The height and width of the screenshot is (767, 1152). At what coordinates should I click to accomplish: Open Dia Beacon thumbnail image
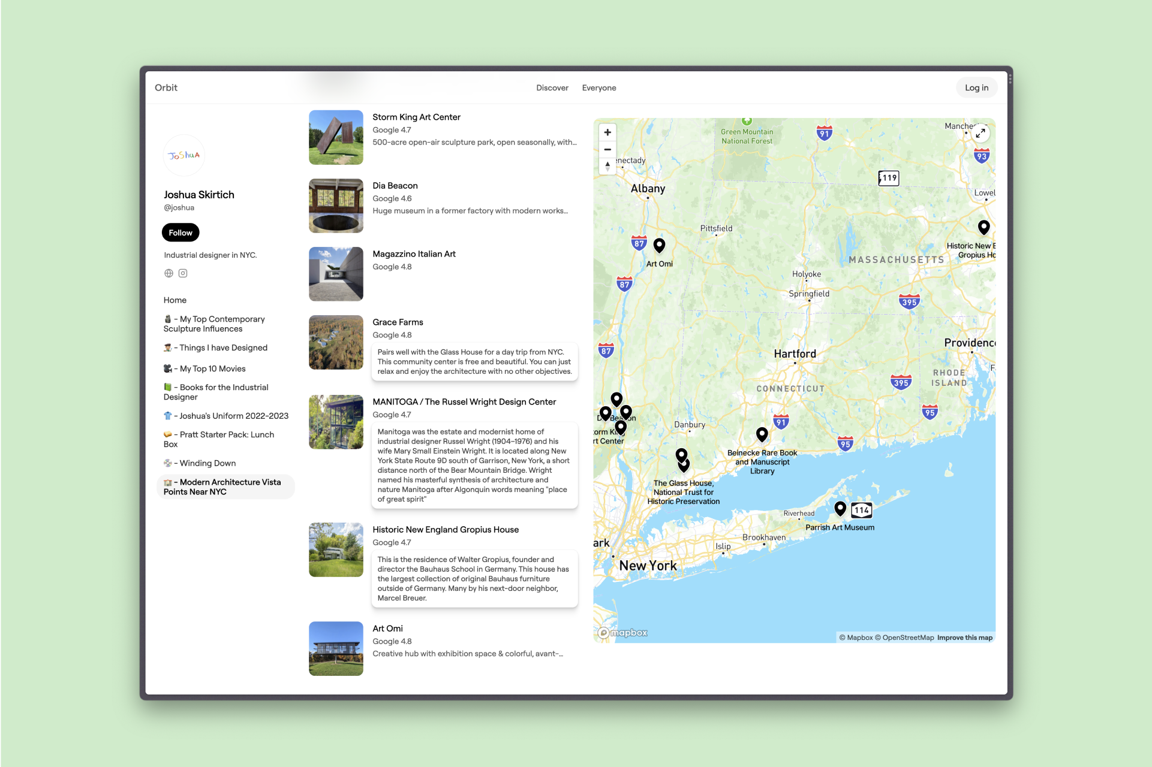click(x=336, y=206)
